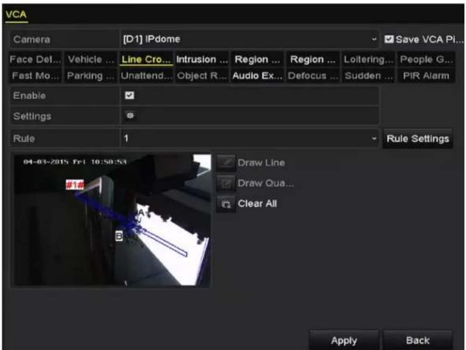Switch to the Face Detection tab

(35, 60)
